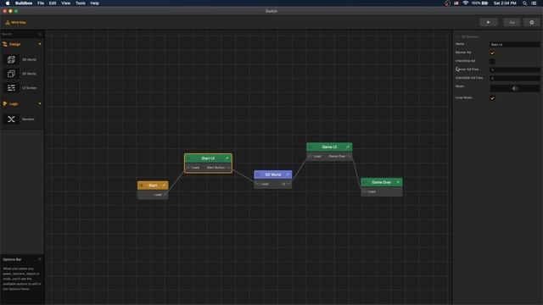Click the Load input on 3D World node
The image size is (543, 305).
[265, 184]
